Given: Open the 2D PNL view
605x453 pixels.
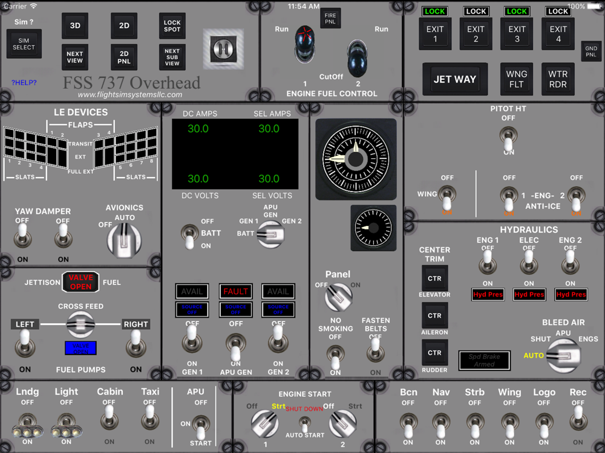Looking at the screenshot, I should pos(124,57).
